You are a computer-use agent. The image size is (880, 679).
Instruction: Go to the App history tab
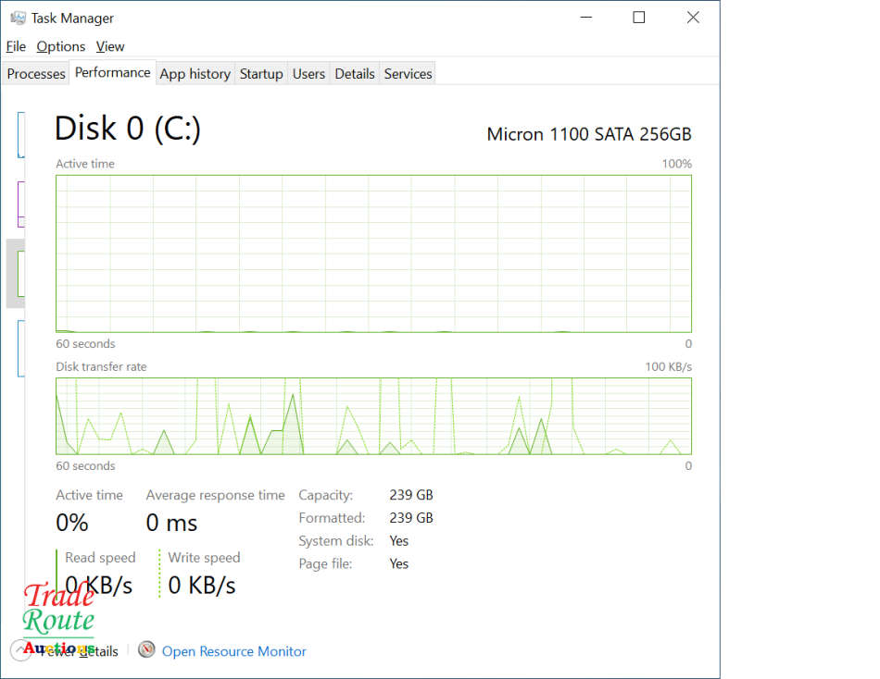pyautogui.click(x=195, y=74)
